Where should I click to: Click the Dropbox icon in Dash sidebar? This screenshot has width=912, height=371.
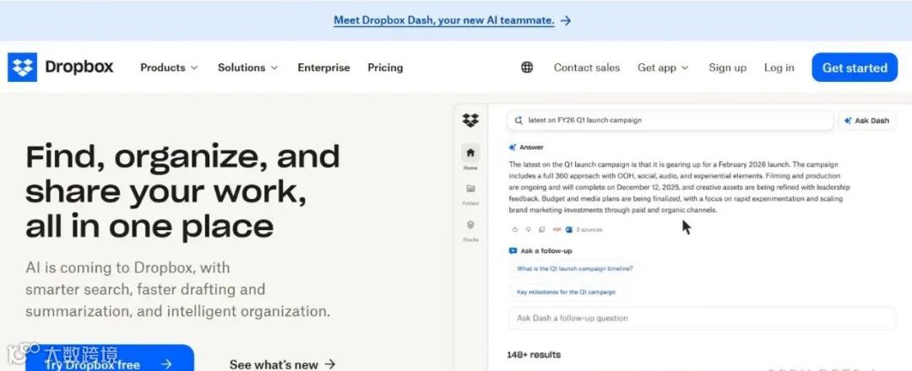click(470, 121)
